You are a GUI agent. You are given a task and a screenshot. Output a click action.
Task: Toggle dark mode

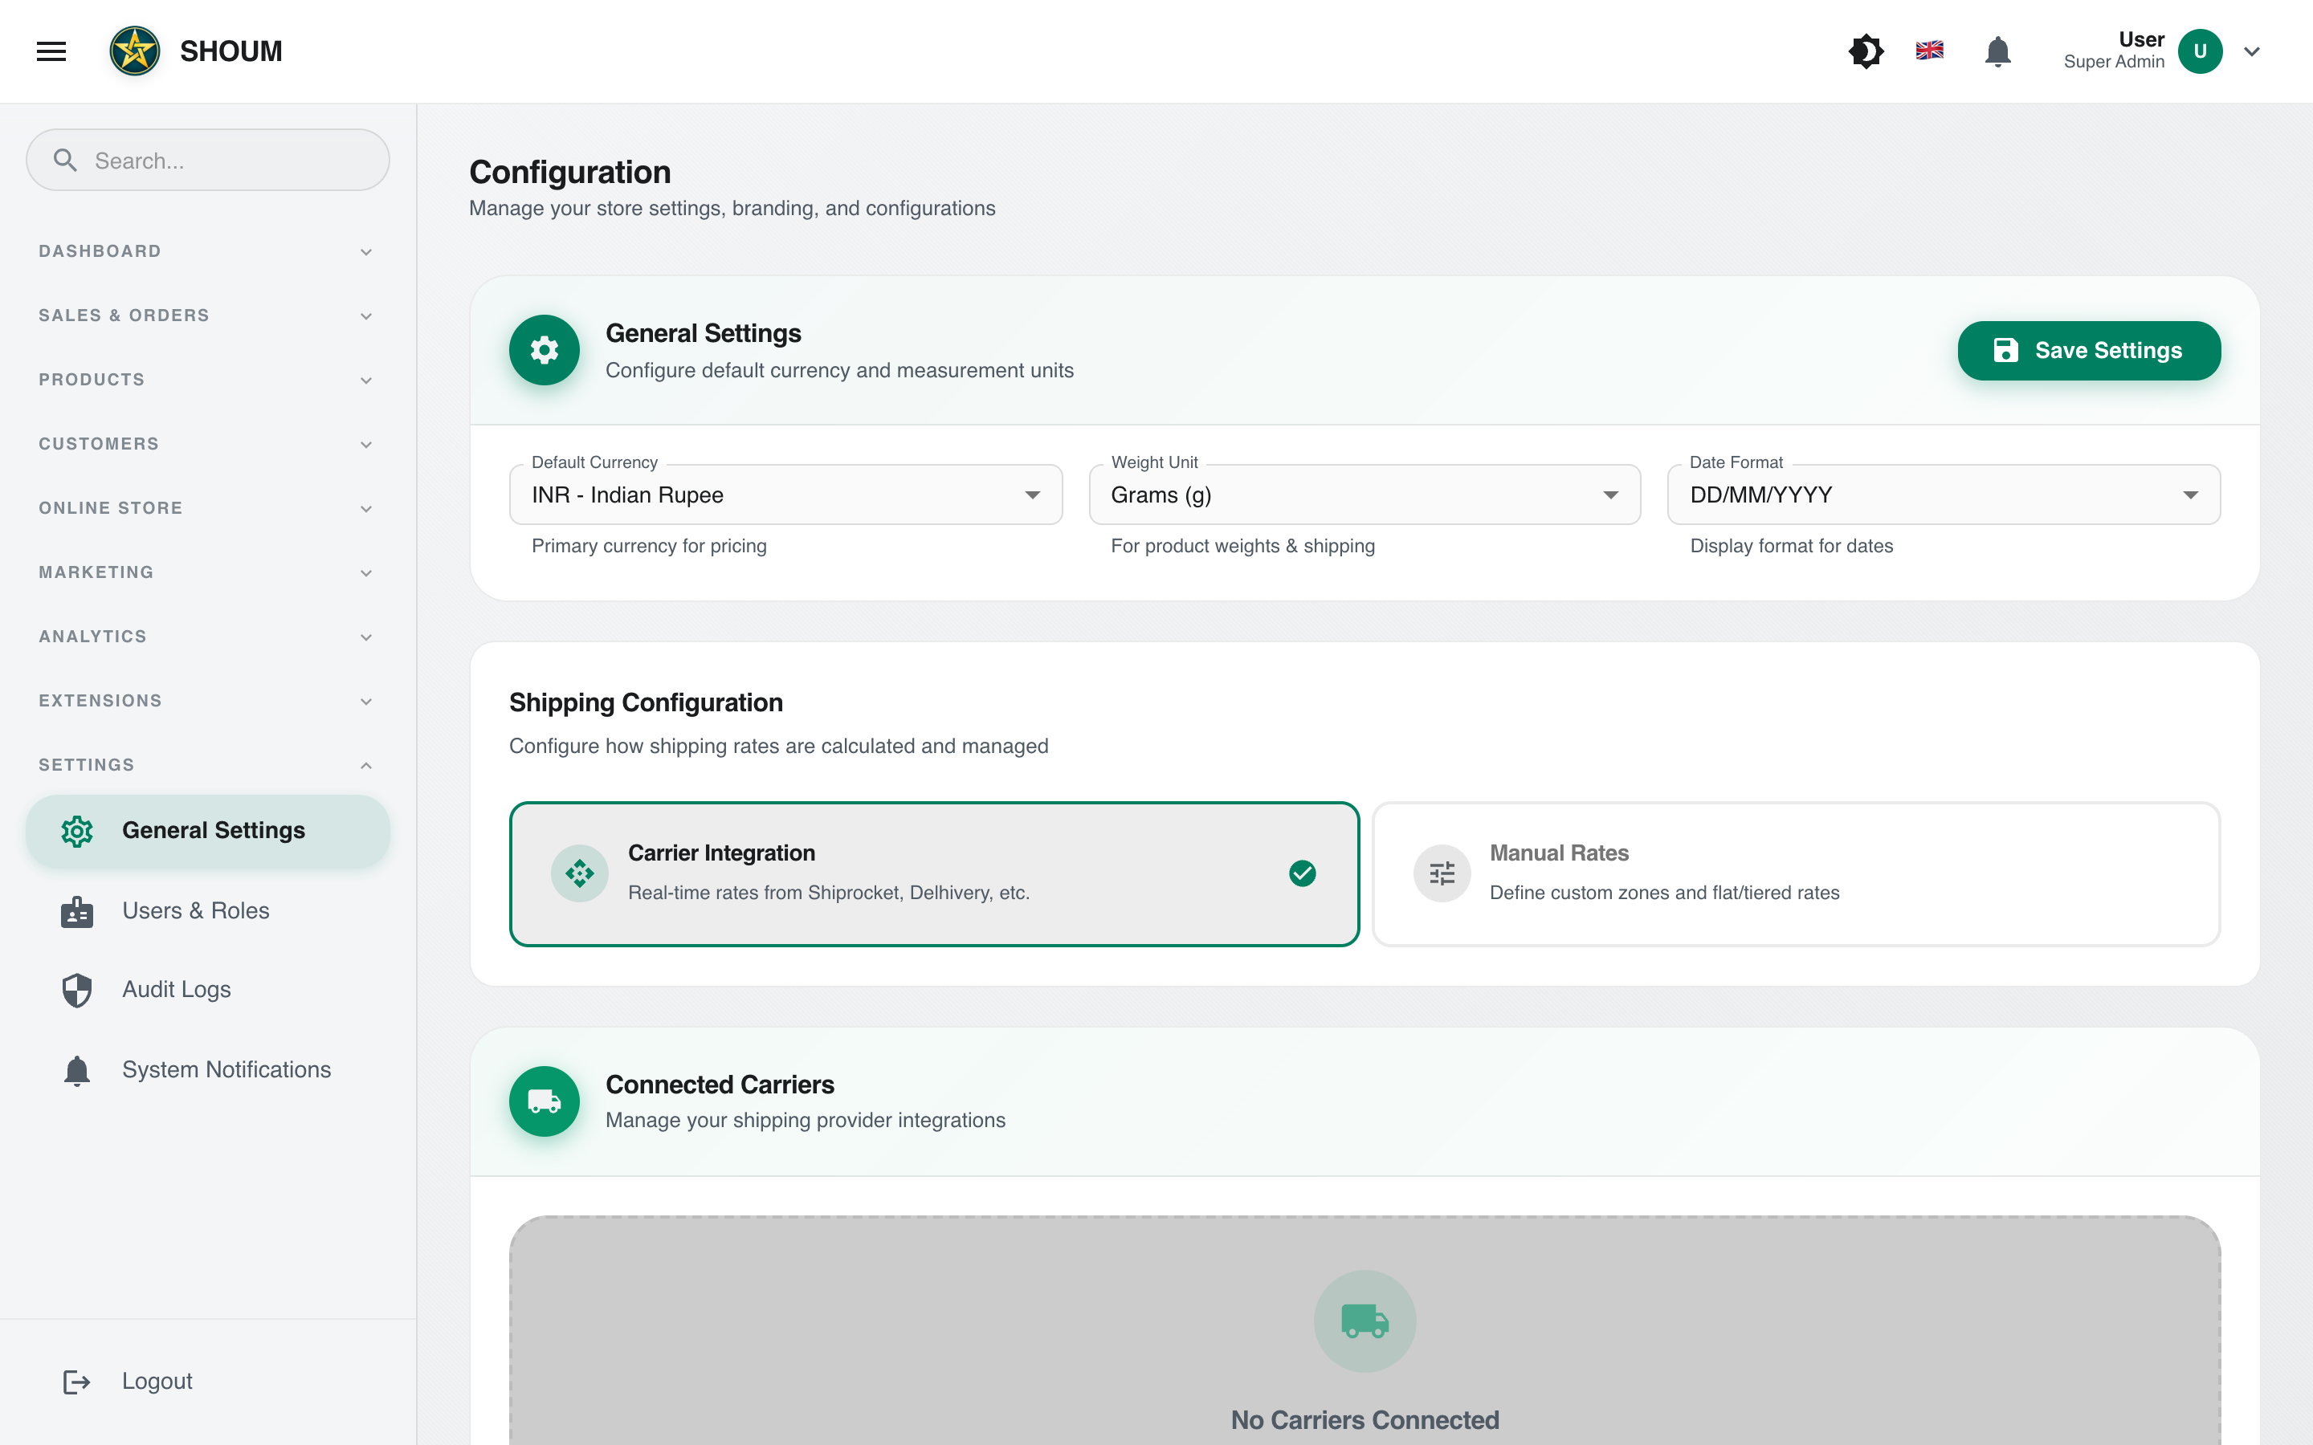pyautogui.click(x=1866, y=51)
